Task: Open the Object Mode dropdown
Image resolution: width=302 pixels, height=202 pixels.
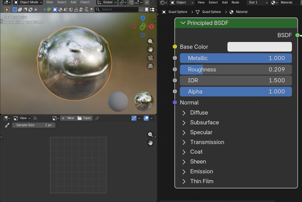Action: point(28,2)
